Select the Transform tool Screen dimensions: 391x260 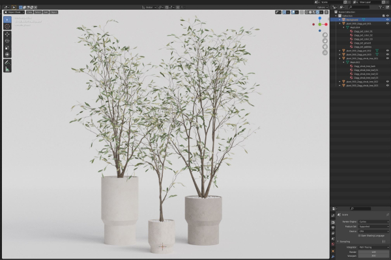click(7, 55)
